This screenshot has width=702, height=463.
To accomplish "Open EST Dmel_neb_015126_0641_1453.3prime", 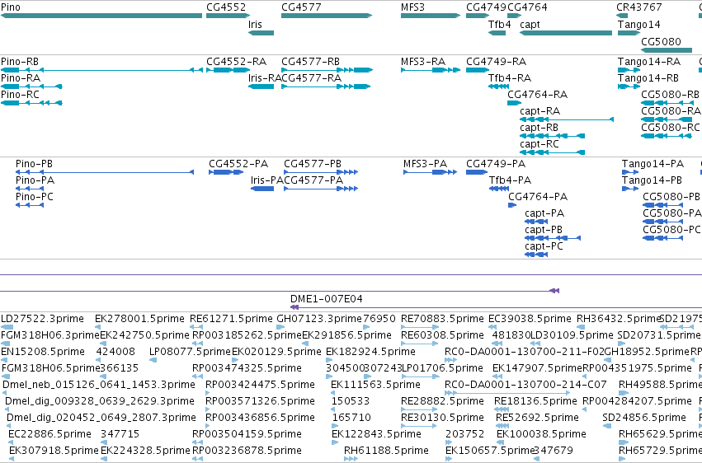I will [x=99, y=385].
